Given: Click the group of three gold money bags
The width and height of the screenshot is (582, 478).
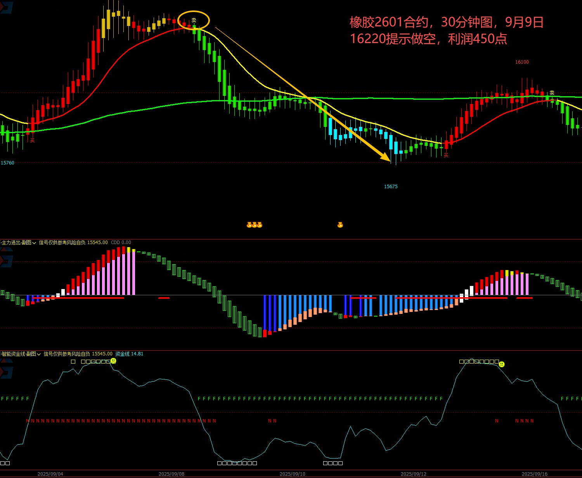Looking at the screenshot, I should point(254,225).
